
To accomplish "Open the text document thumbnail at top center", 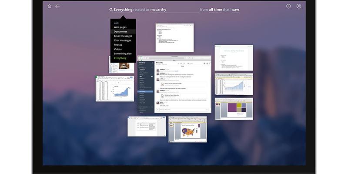I will pos(174,37).
